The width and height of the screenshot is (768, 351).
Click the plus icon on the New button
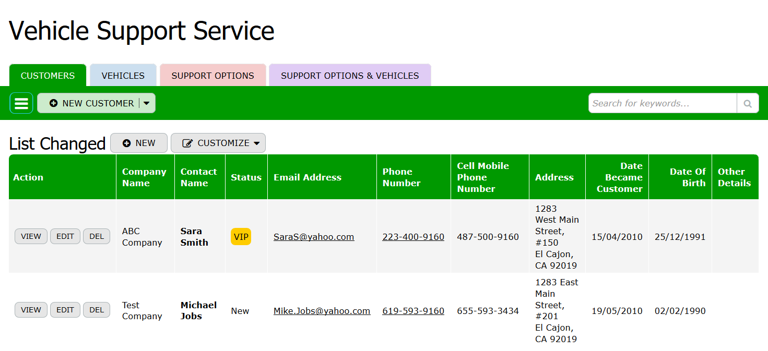127,143
